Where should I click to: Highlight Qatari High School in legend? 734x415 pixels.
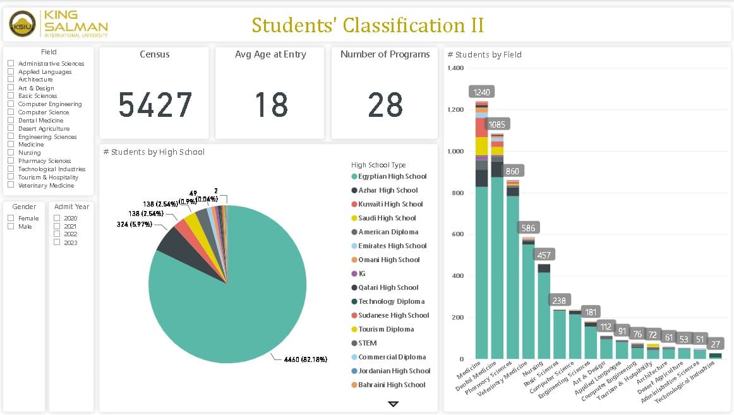[x=385, y=288]
